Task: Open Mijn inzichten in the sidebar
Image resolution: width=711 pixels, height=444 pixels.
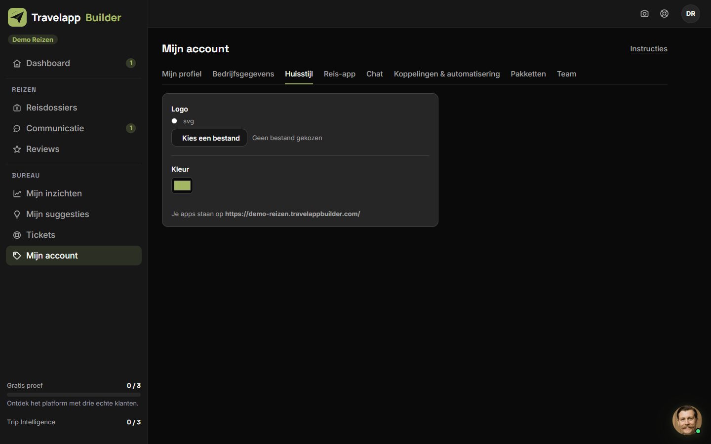Action: (x=74, y=193)
